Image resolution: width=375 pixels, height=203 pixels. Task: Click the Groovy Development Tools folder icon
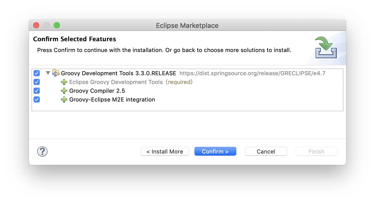56,73
